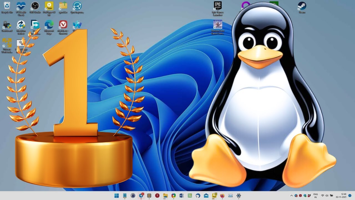The height and width of the screenshot is (200, 355).
Task: Open the Horizon Zero Dawn desktop shortcut
Action: 218,27
